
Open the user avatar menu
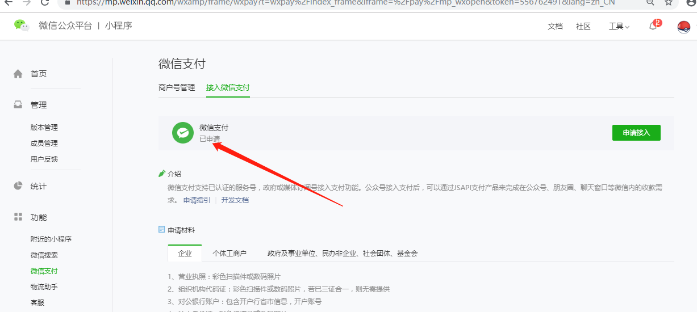pyautogui.click(x=684, y=27)
